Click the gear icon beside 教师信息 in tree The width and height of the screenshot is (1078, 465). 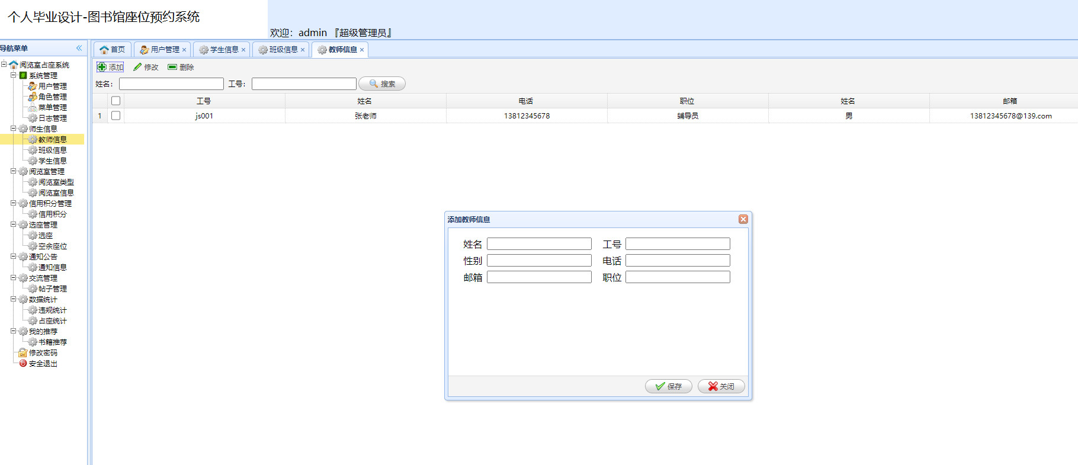(x=33, y=140)
